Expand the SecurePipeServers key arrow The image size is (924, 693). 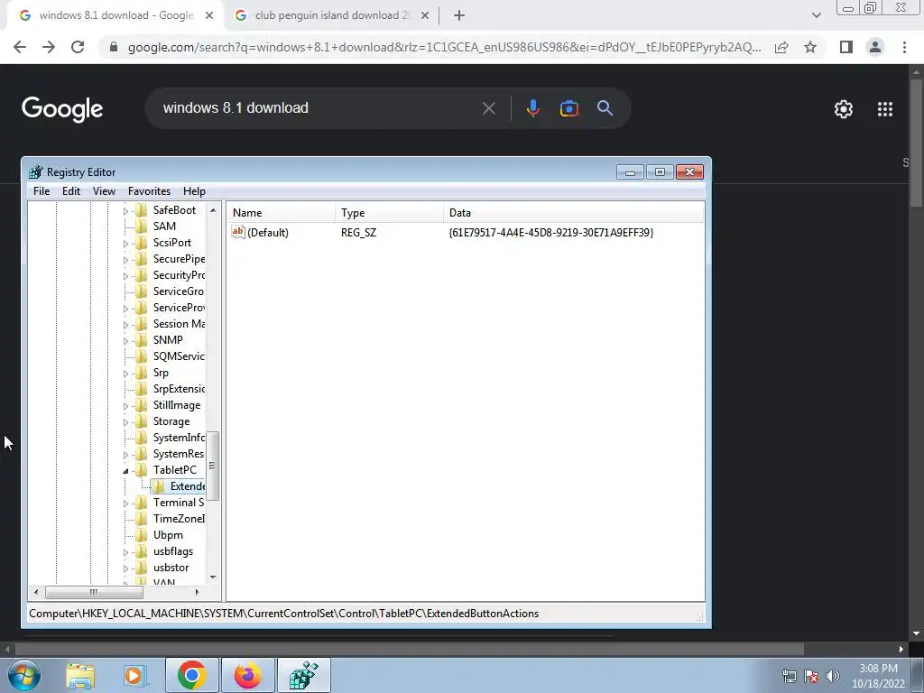(x=125, y=260)
